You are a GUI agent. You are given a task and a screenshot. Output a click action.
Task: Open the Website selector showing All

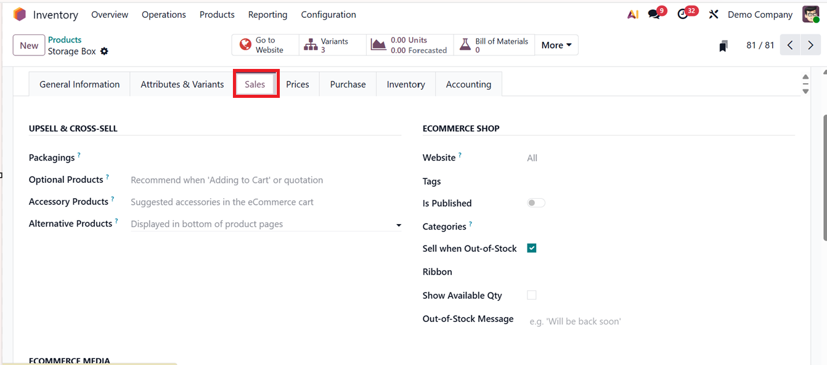click(x=532, y=158)
